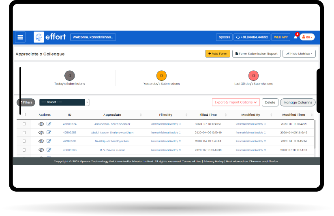
Task: Open the hamburger navigation menu
Action: 20,37
